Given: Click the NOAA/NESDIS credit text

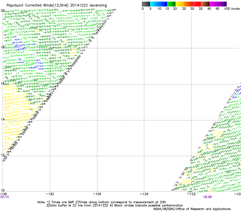Looking at the screenshot, I should pos(192,209).
